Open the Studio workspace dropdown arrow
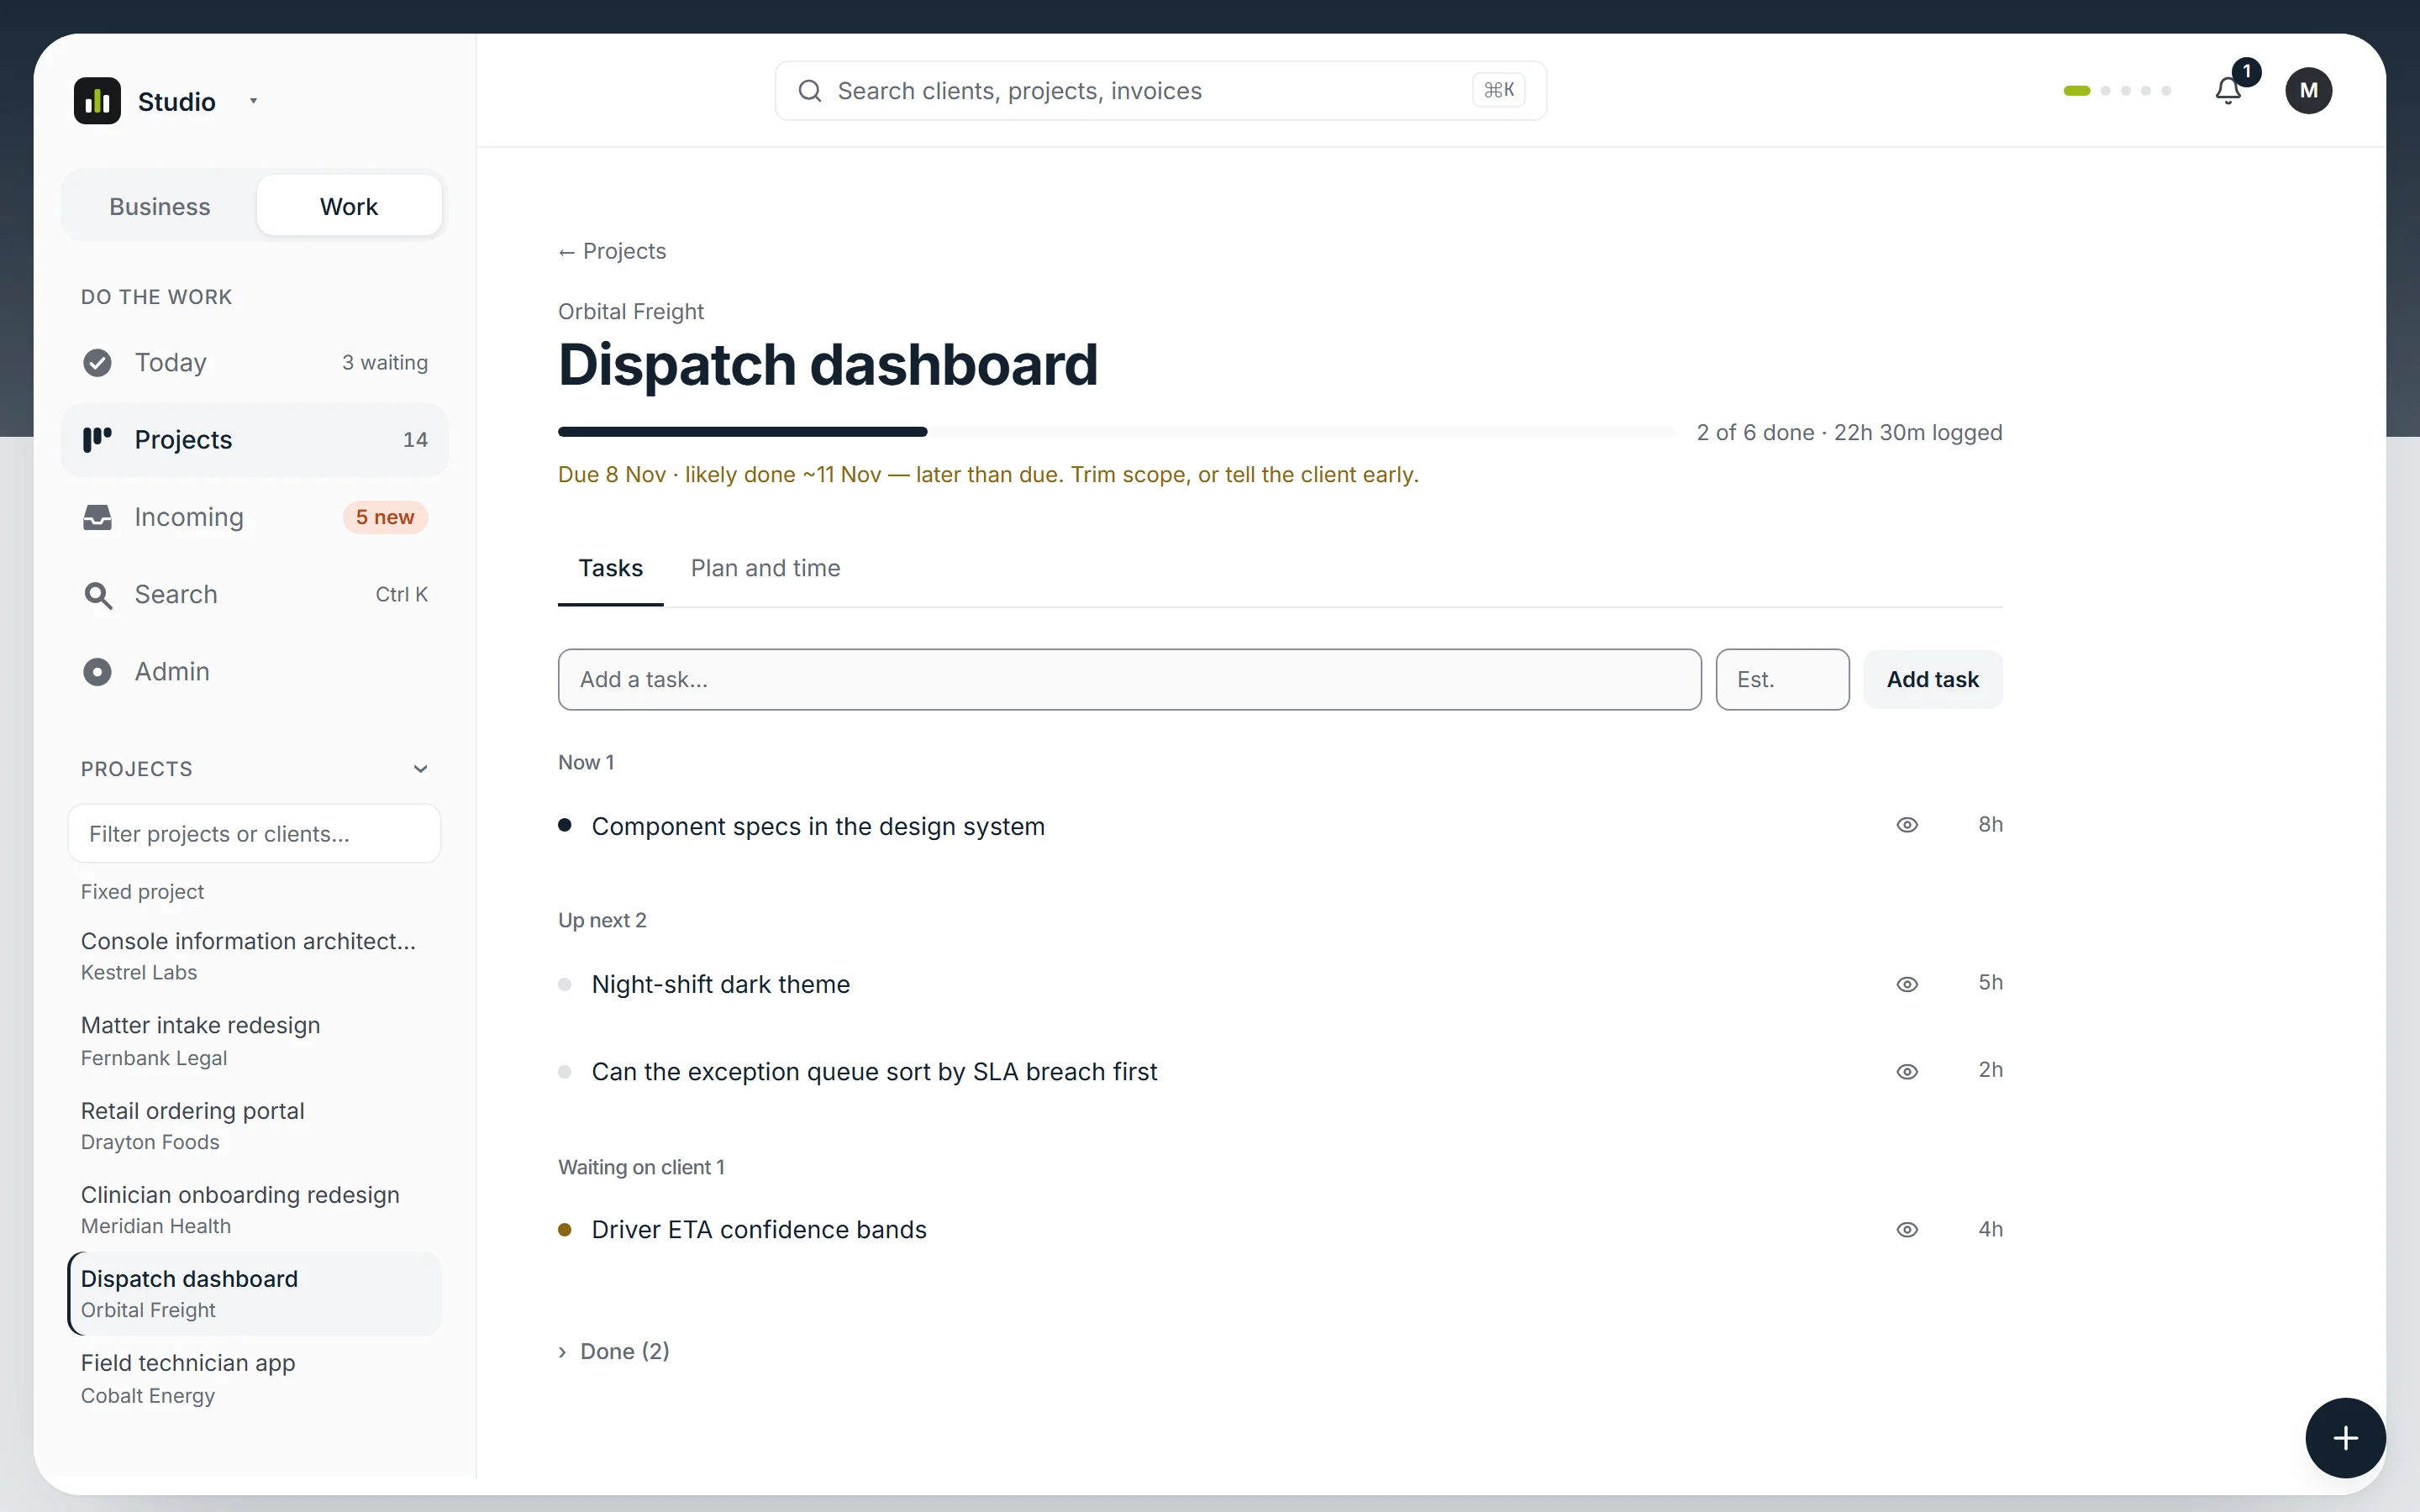This screenshot has height=1512, width=2420. click(253, 101)
